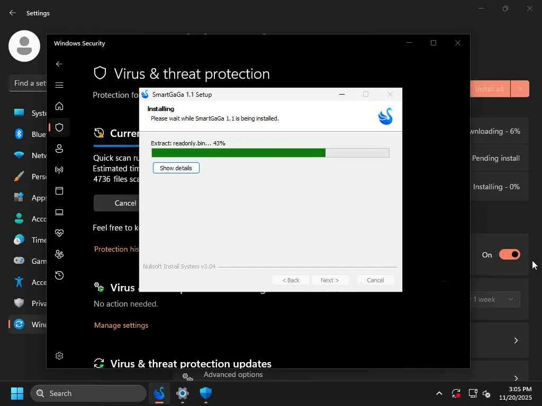Go back in the Settings window
The height and width of the screenshot is (406, 542).
[x=13, y=13]
